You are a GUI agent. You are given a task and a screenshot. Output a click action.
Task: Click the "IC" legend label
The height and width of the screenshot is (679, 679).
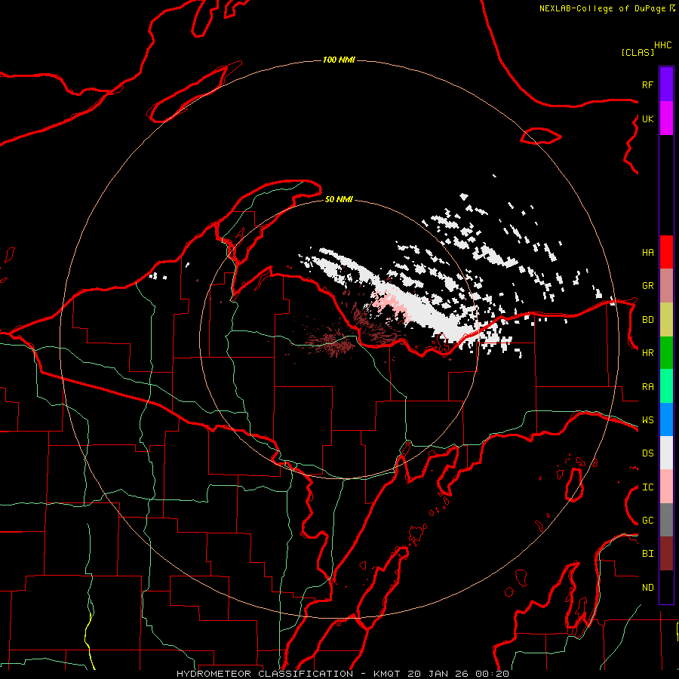[x=647, y=487]
